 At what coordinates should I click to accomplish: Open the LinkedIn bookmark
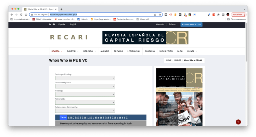point(83,19)
